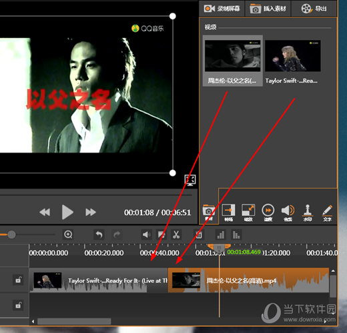Click the fast-forward button

point(91,212)
